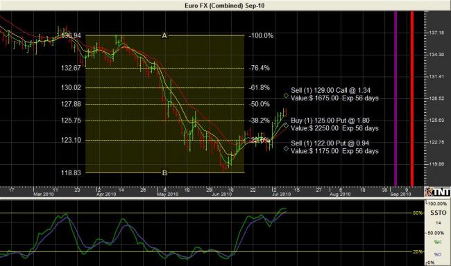451x266 pixels.
Task: Select the Fibonacci point B label
Action: (164, 172)
